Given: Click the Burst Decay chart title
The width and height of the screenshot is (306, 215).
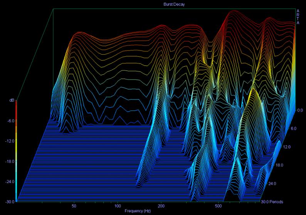Looking at the screenshot, I should click(153, 5).
